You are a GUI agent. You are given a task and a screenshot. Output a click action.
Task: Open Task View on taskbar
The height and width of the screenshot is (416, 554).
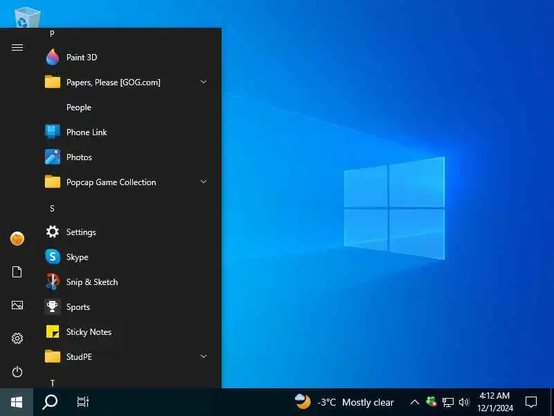(83, 402)
